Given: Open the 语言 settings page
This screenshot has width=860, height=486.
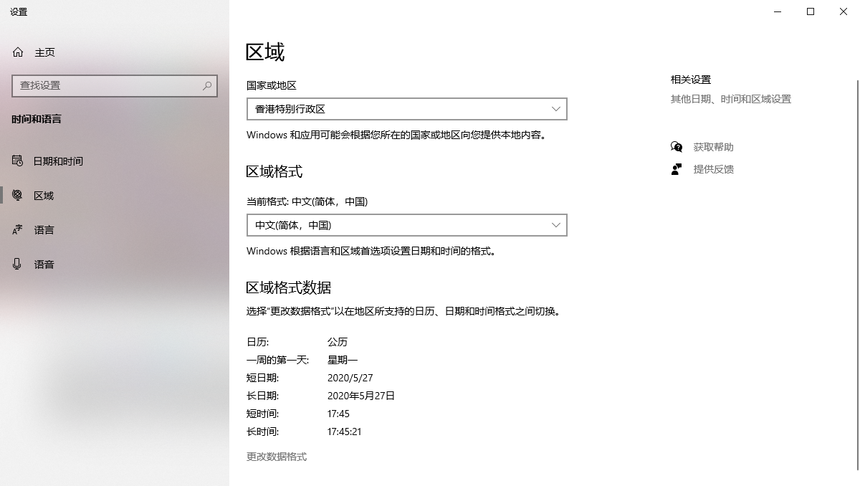Looking at the screenshot, I should 115,229.
